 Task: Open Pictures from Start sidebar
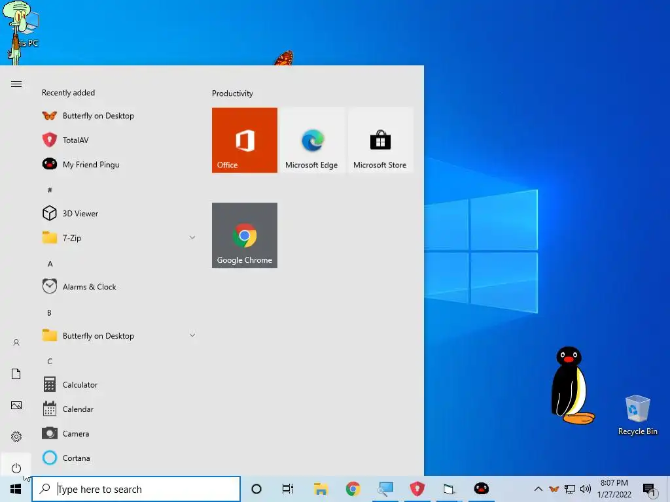(16, 405)
